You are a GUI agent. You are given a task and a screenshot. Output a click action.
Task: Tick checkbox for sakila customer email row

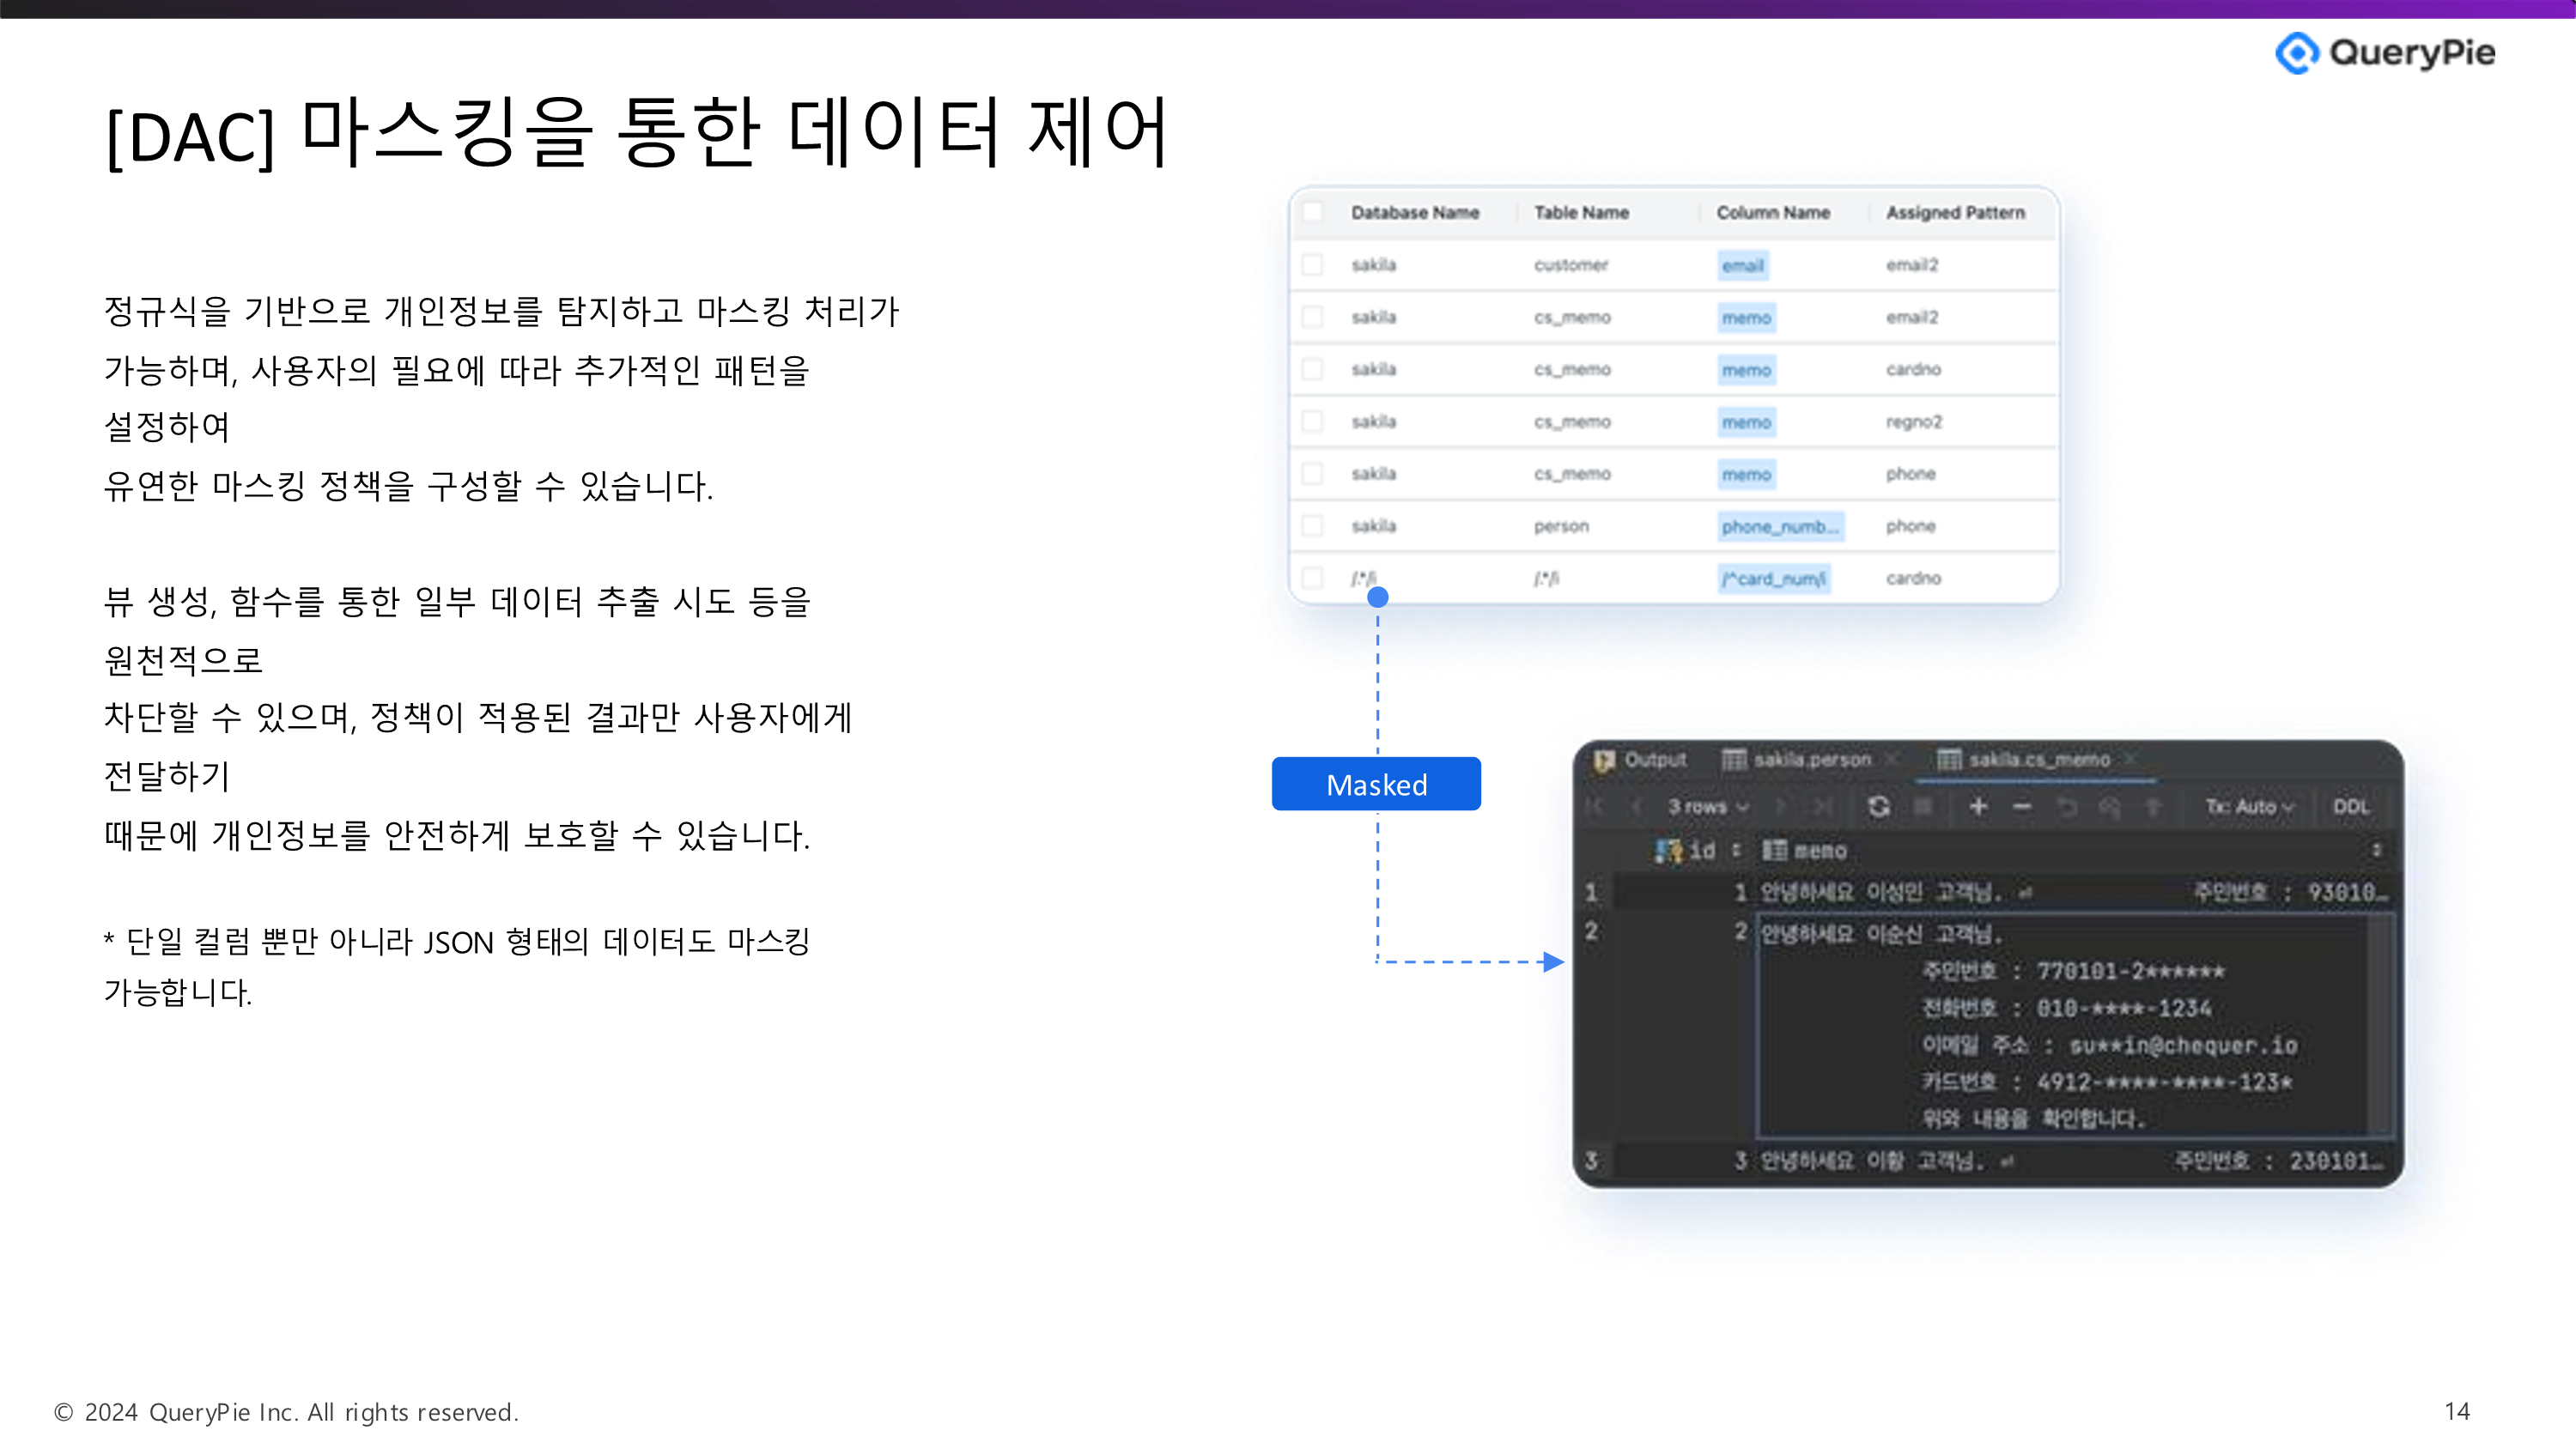(1312, 264)
